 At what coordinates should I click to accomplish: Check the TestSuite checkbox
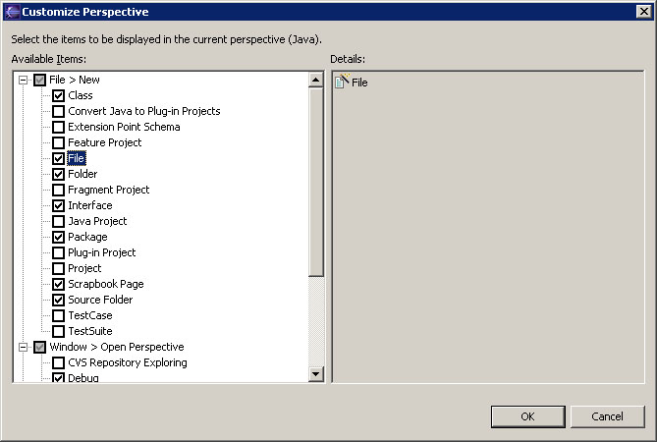[58, 331]
